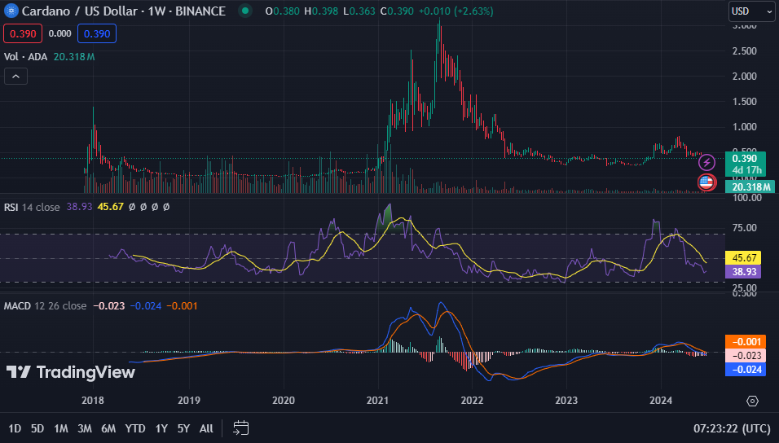Click the 2018 label on time axis
Viewport: 779px width, 443px height.
[93, 401]
